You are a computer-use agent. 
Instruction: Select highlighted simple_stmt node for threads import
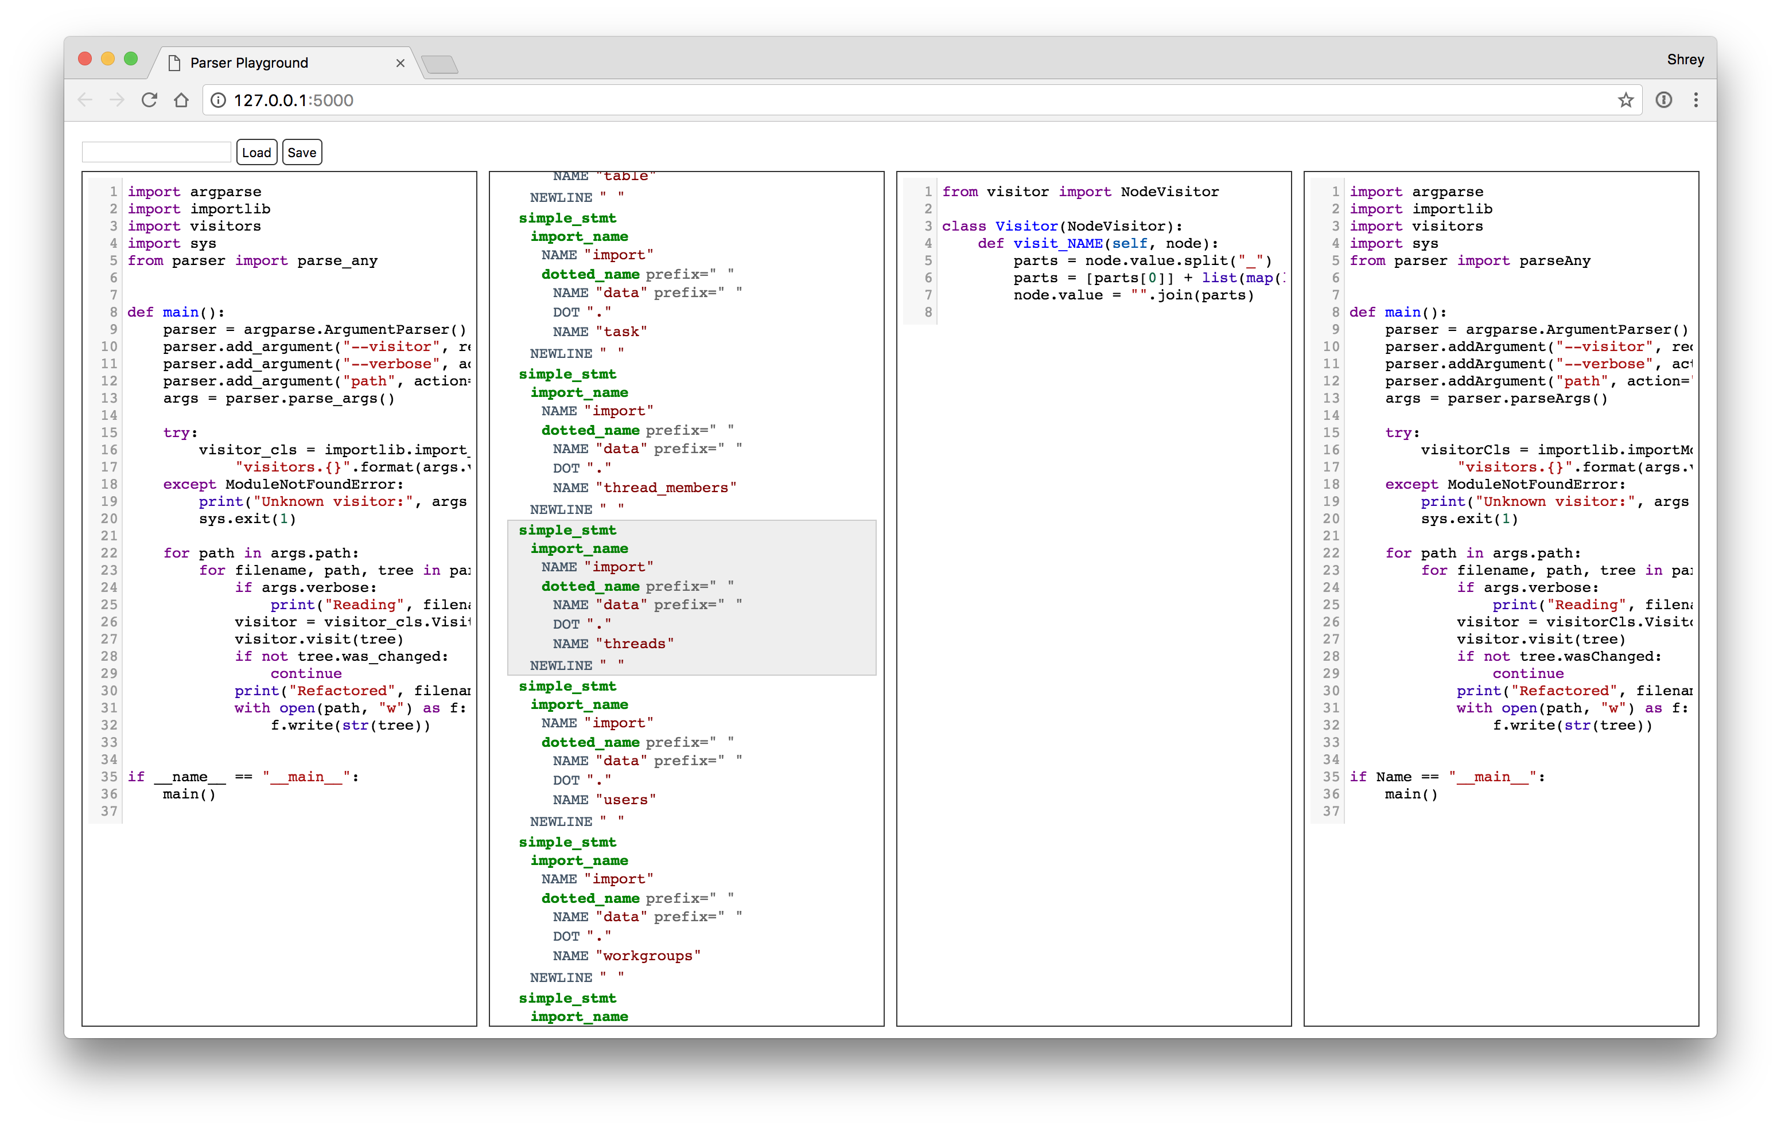[x=567, y=530]
